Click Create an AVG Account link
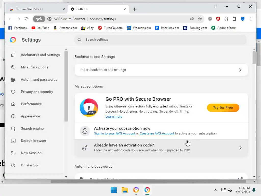The height and width of the screenshot is (196, 261). tap(157, 133)
